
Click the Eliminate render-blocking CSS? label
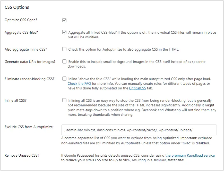click(x=29, y=79)
